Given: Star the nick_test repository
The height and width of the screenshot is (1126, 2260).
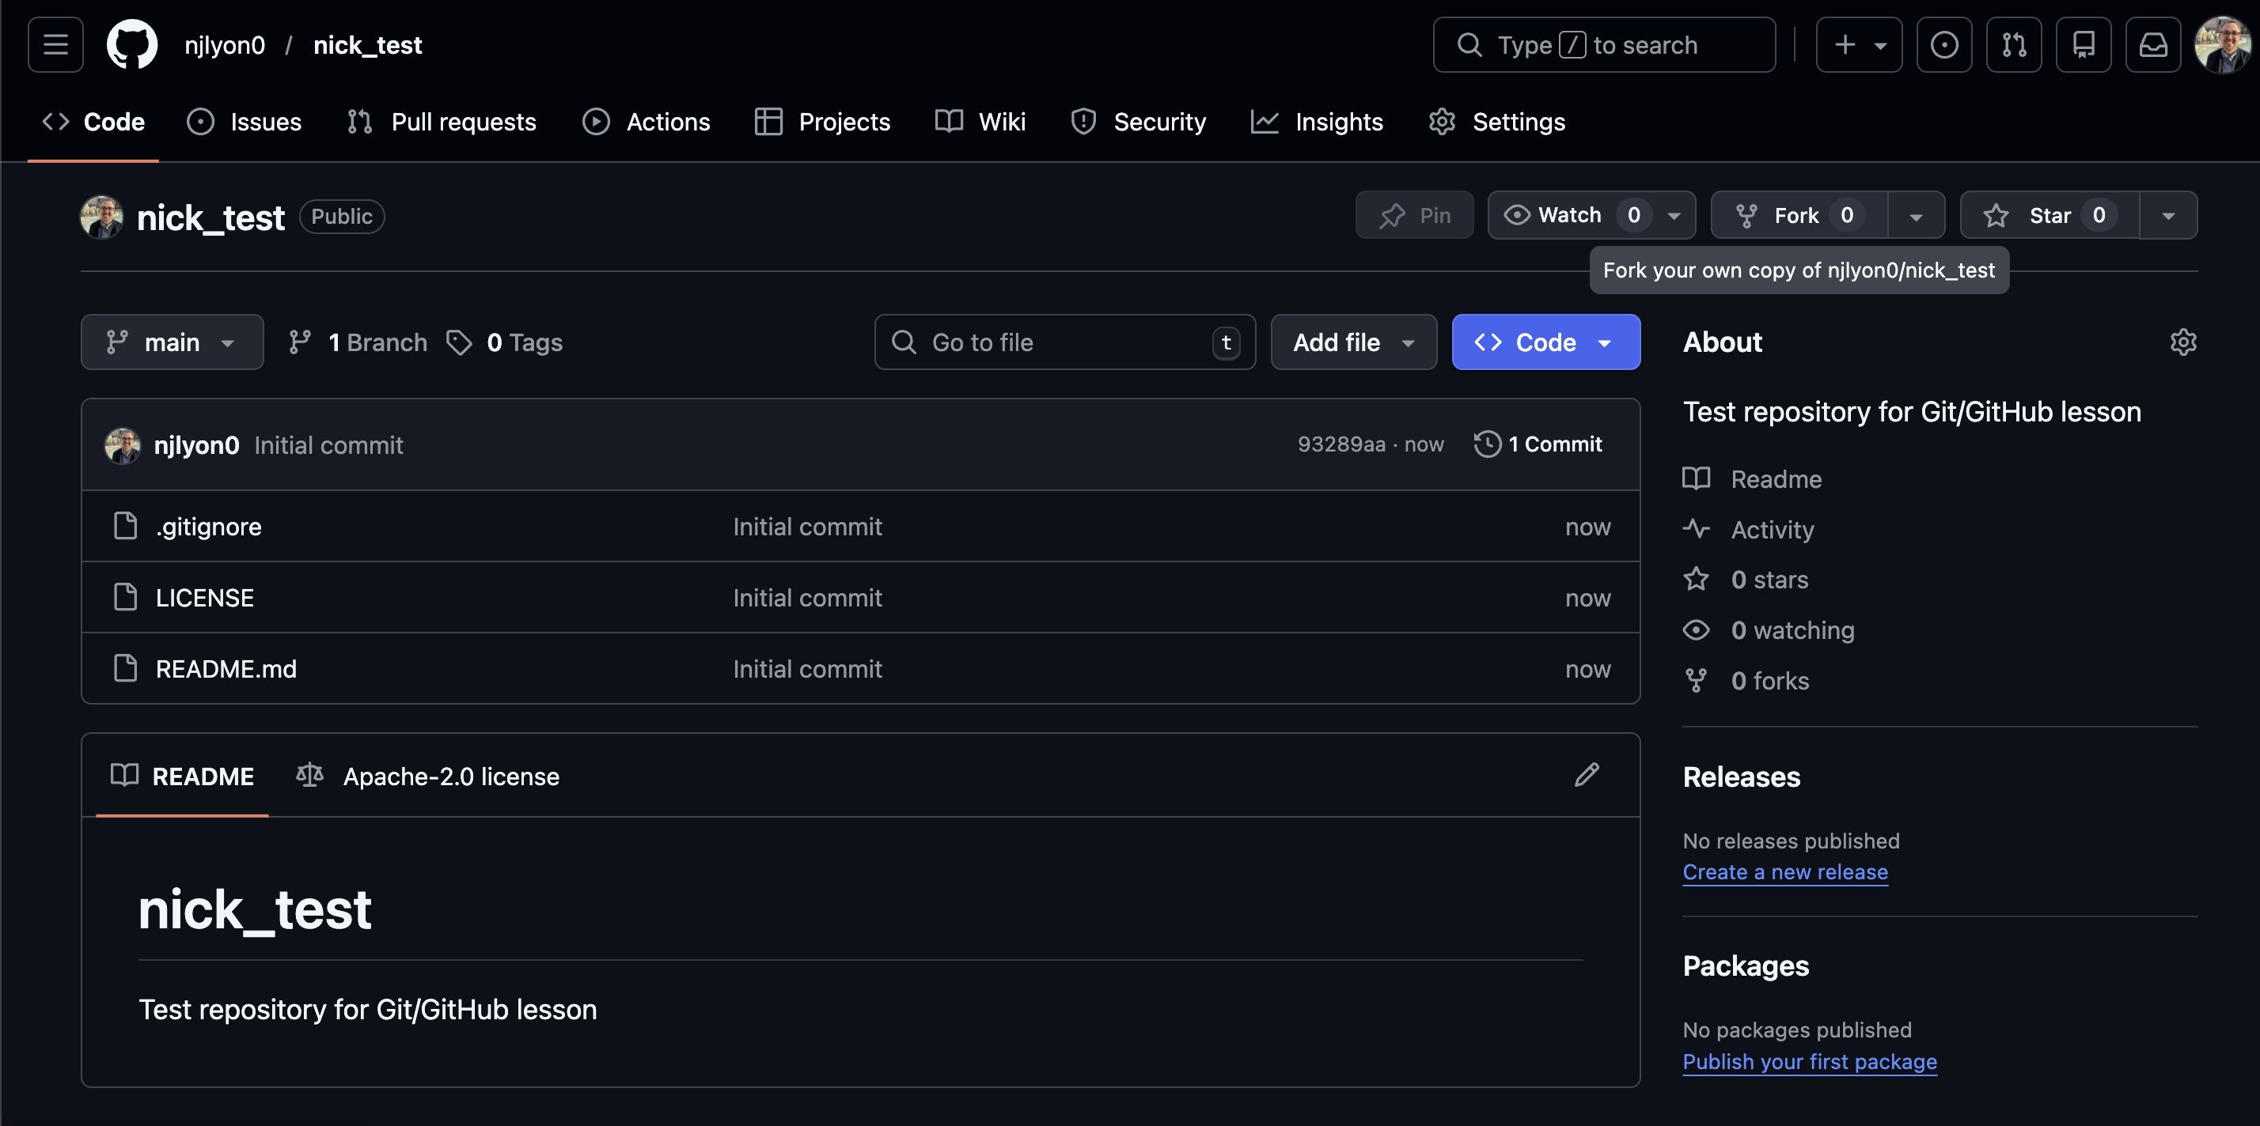Looking at the screenshot, I should [2050, 216].
